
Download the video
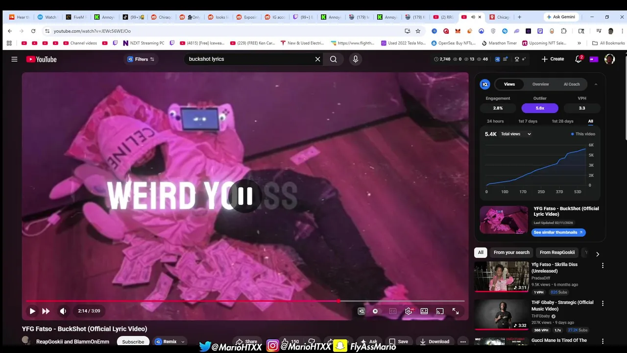coord(434,342)
